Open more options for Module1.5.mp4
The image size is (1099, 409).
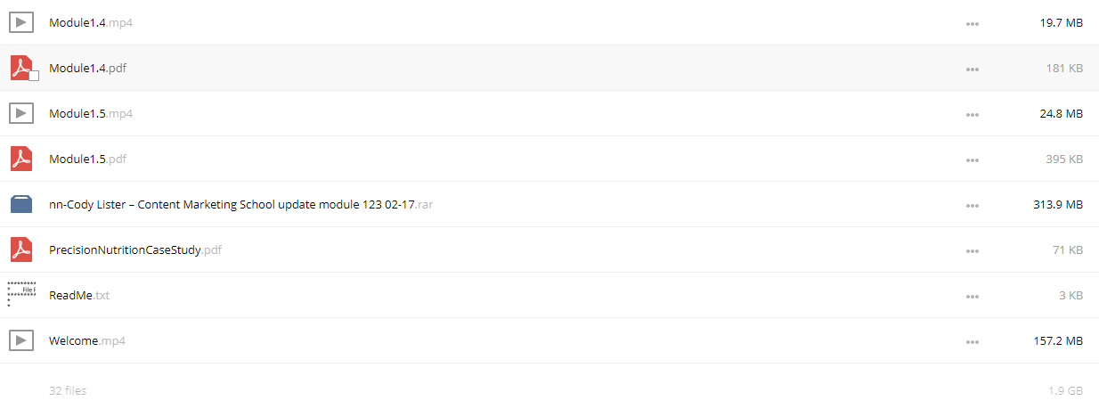973,114
